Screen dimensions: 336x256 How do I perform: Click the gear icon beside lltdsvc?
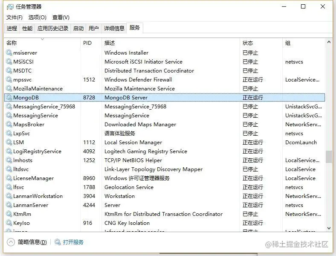pyautogui.click(x=9, y=169)
